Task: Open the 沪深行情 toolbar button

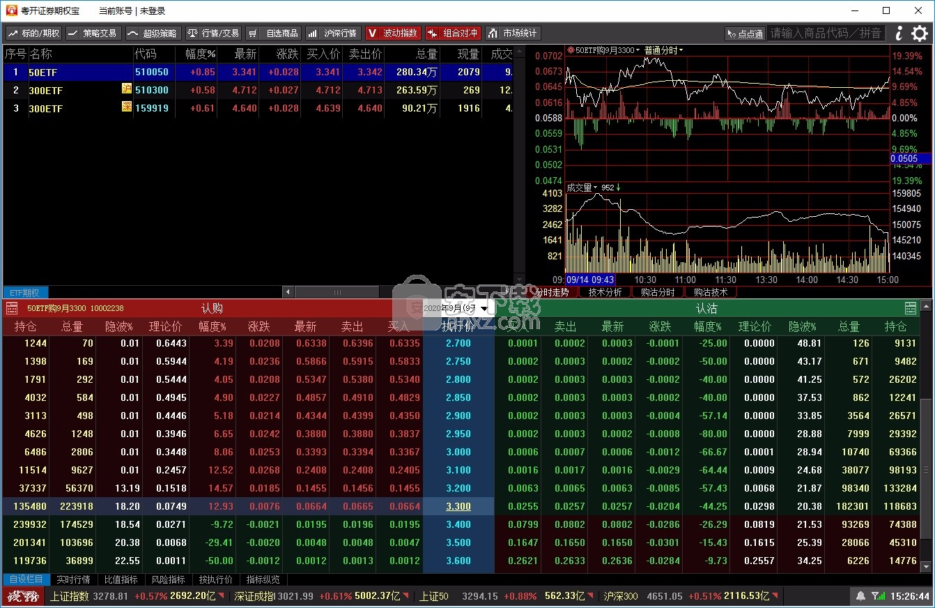Action: [333, 33]
